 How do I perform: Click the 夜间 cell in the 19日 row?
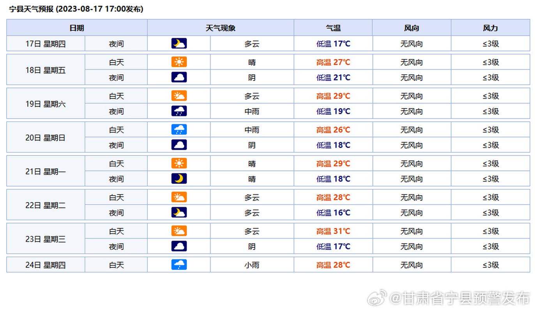point(116,111)
